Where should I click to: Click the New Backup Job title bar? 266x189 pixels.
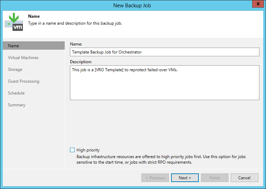(132, 5)
